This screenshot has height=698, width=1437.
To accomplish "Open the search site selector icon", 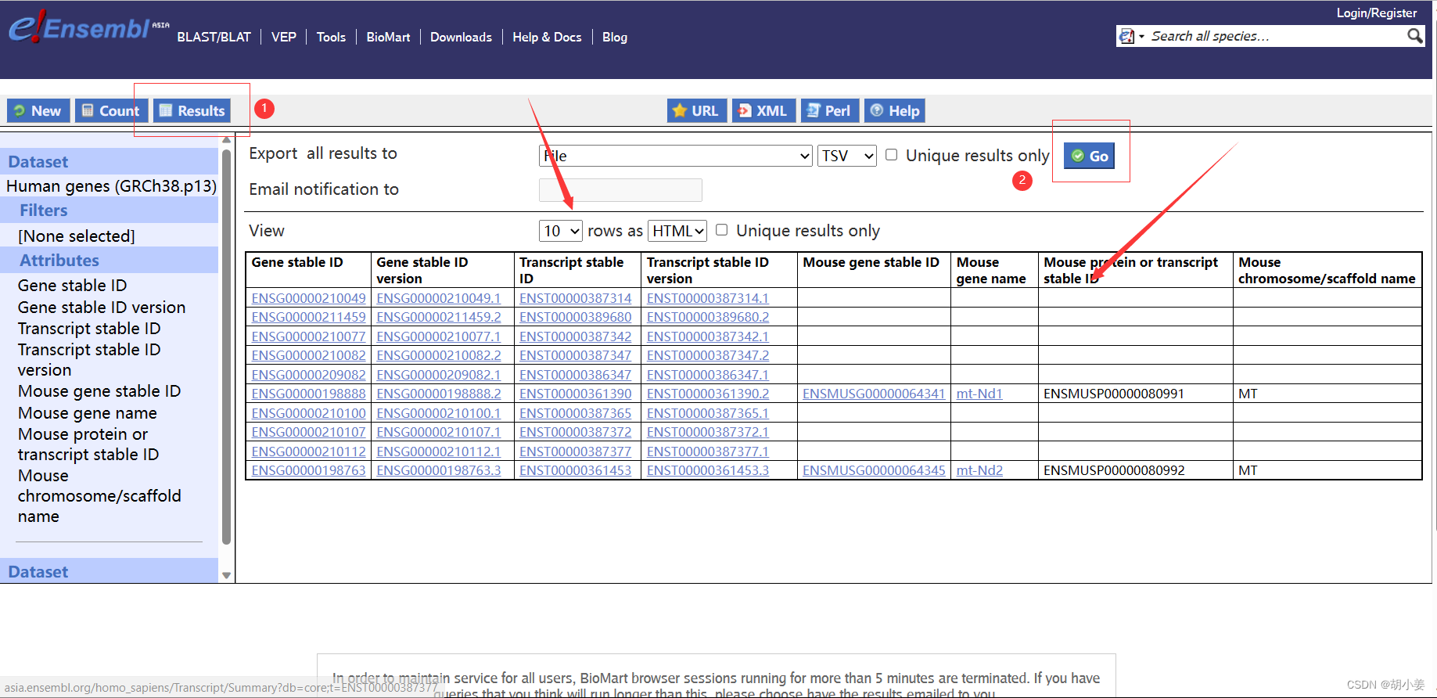I will pos(1131,36).
